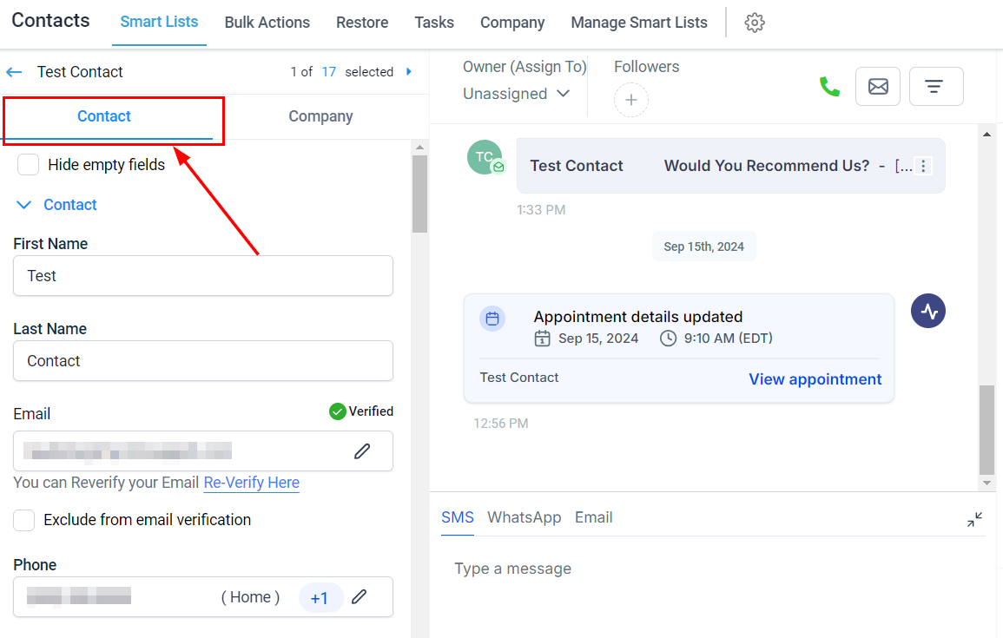Open the email envelope icon button
This screenshot has height=638, width=1003.
coord(878,87)
